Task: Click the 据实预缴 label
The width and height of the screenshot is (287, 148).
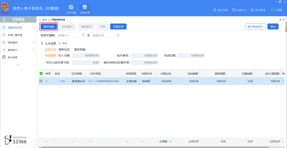Action: [80, 50]
